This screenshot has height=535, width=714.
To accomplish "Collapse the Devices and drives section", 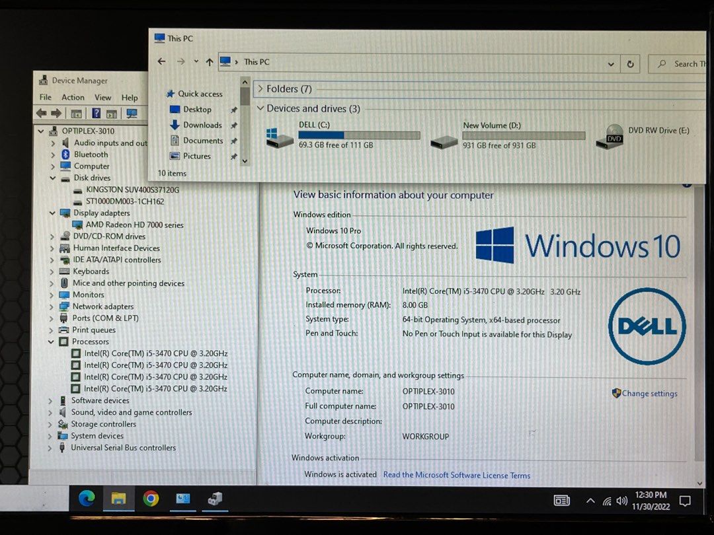I will [260, 108].
